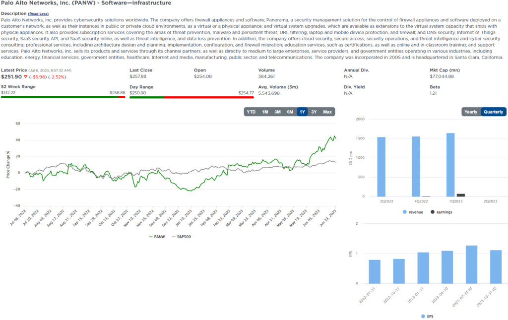Toggle the Quarterly financials view
The image size is (508, 320).
click(x=494, y=112)
